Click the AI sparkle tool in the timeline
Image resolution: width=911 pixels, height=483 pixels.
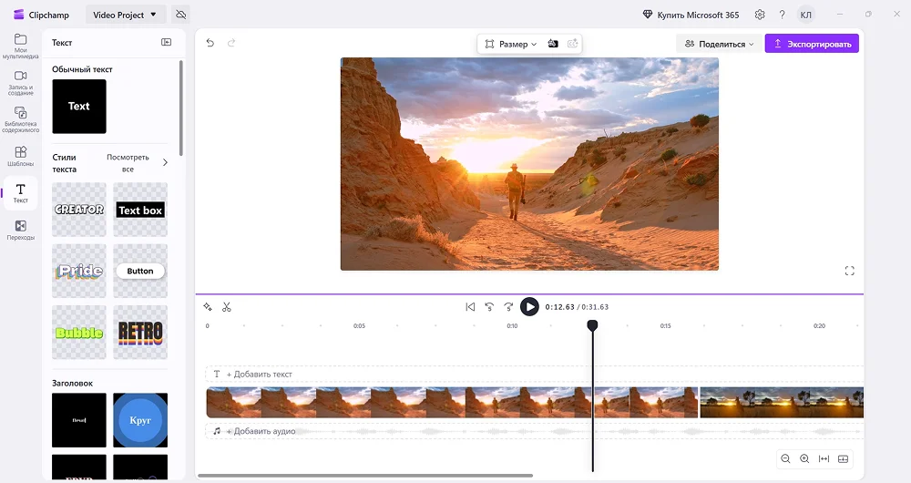(x=208, y=307)
